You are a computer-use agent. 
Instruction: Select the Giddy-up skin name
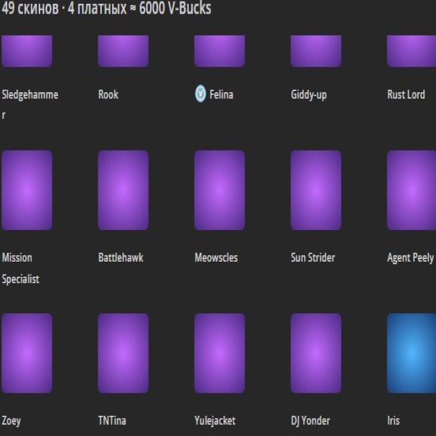click(x=308, y=95)
